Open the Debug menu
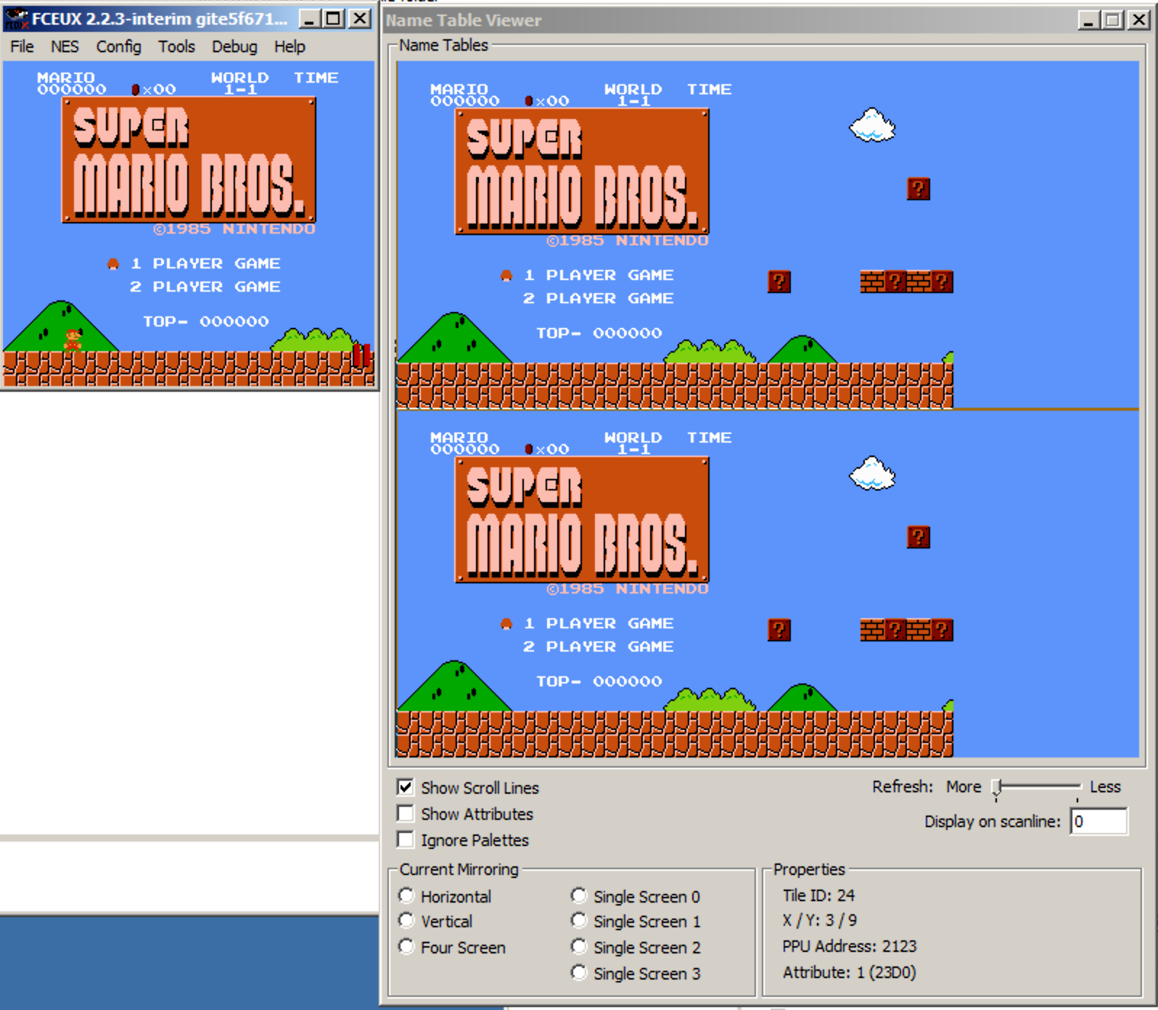Screen dimensions: 1158x1010 (234, 46)
